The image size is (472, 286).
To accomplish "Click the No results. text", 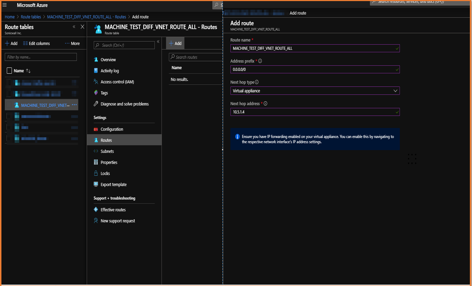I will (180, 79).
